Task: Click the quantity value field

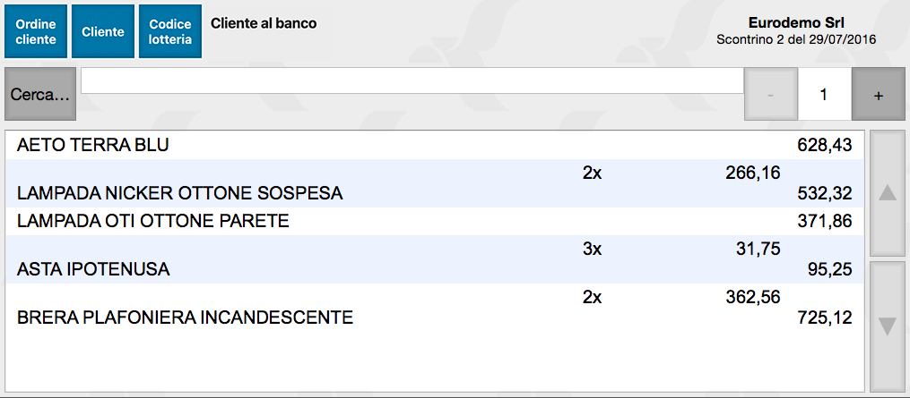Action: [824, 95]
